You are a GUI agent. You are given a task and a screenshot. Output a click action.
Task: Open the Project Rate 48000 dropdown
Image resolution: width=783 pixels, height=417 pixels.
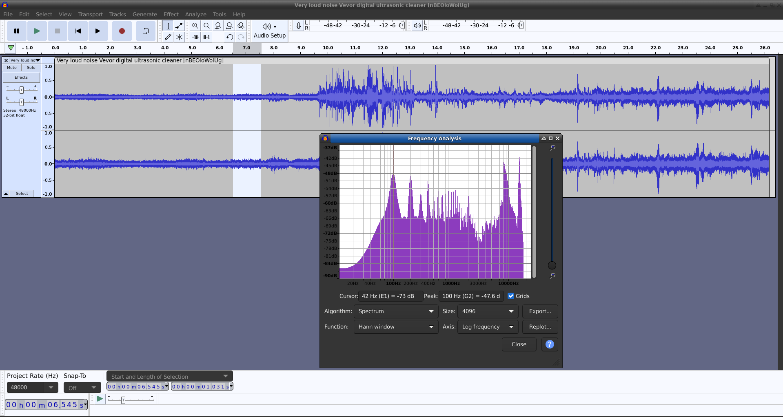point(51,387)
